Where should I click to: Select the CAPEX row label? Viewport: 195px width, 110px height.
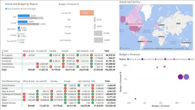pos(5,88)
